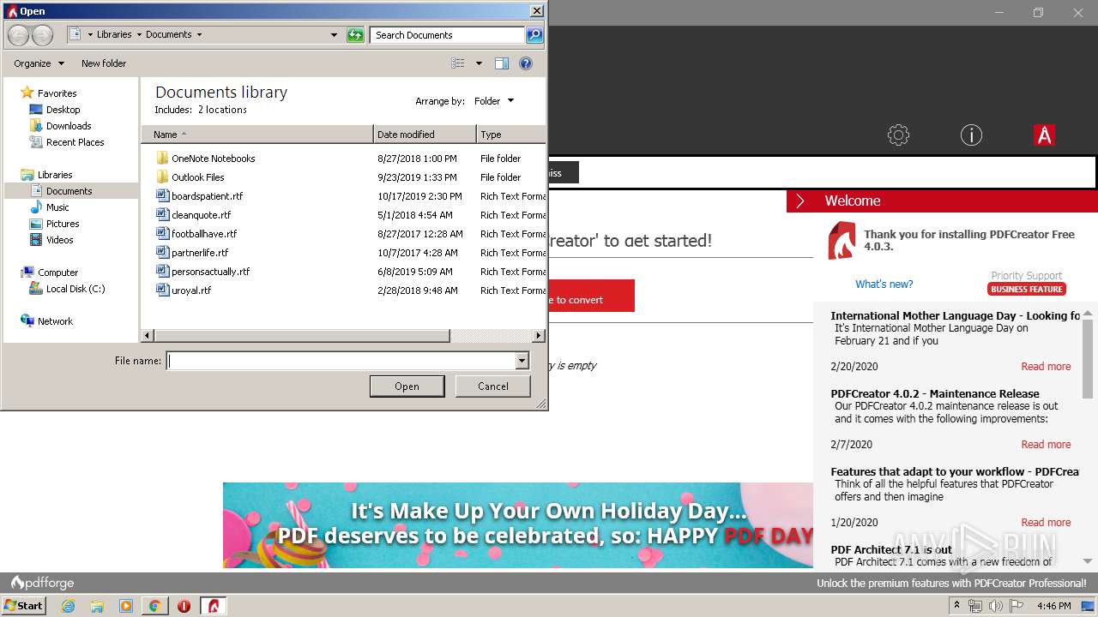This screenshot has width=1098, height=617.
Task: Open PDFCreator settings gear icon
Action: [x=898, y=135]
